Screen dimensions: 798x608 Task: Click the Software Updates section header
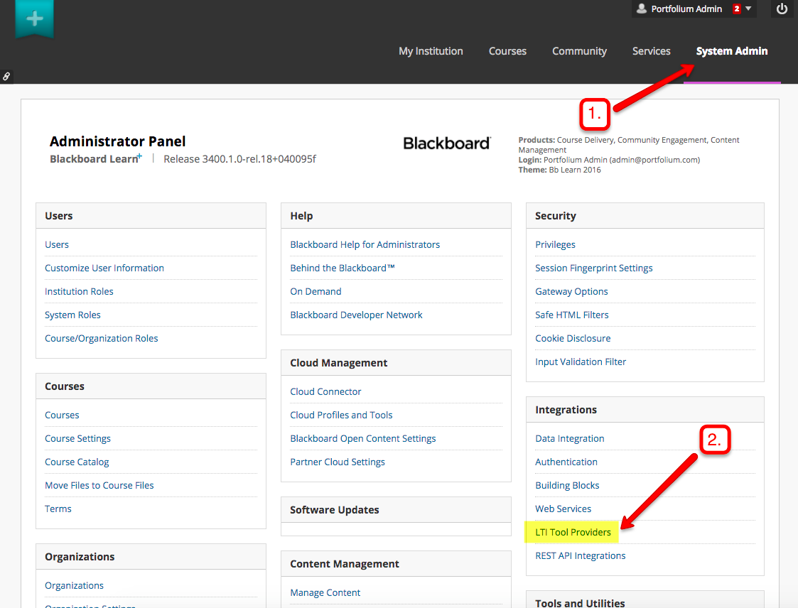click(396, 510)
